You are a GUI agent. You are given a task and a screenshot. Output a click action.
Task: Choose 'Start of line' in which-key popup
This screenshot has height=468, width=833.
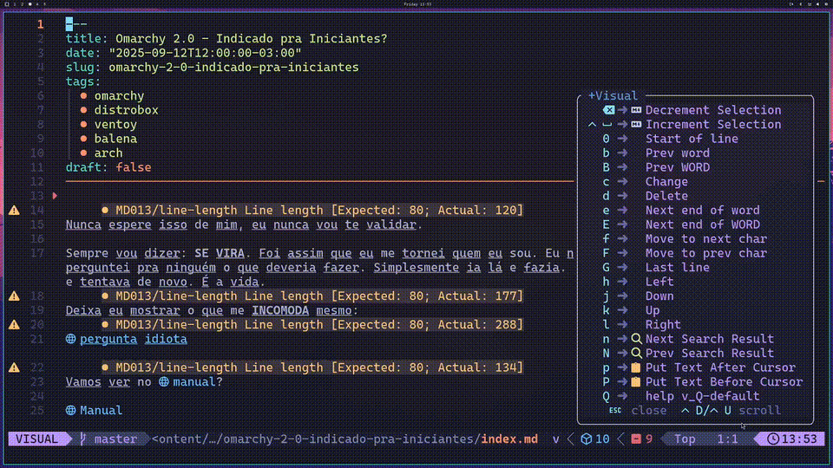(692, 139)
